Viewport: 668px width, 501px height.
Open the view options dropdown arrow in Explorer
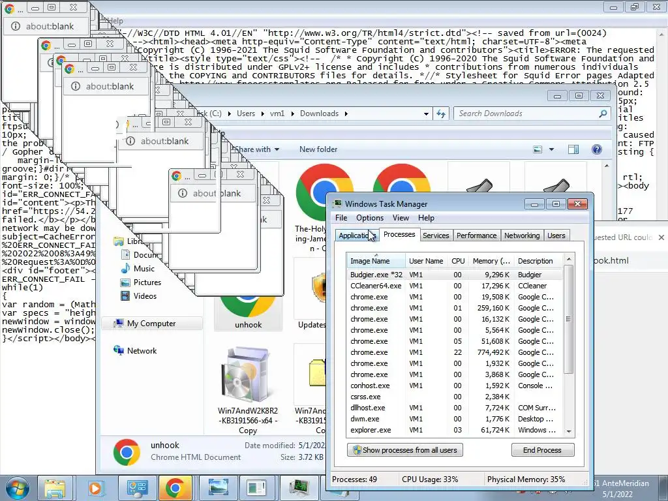pos(551,149)
